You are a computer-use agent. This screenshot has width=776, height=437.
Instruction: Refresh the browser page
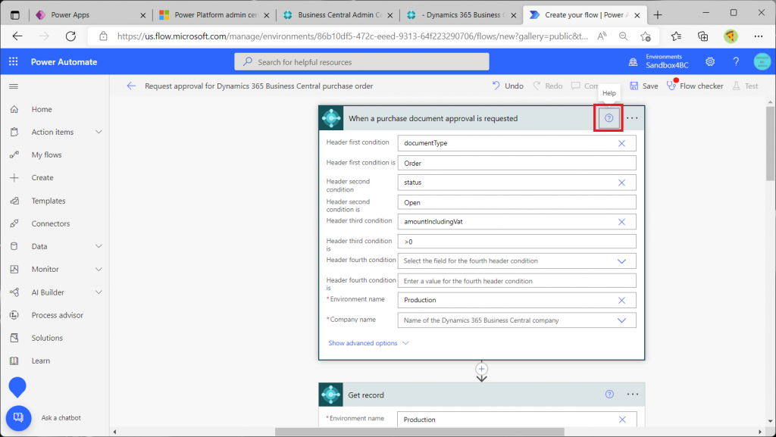pos(70,36)
